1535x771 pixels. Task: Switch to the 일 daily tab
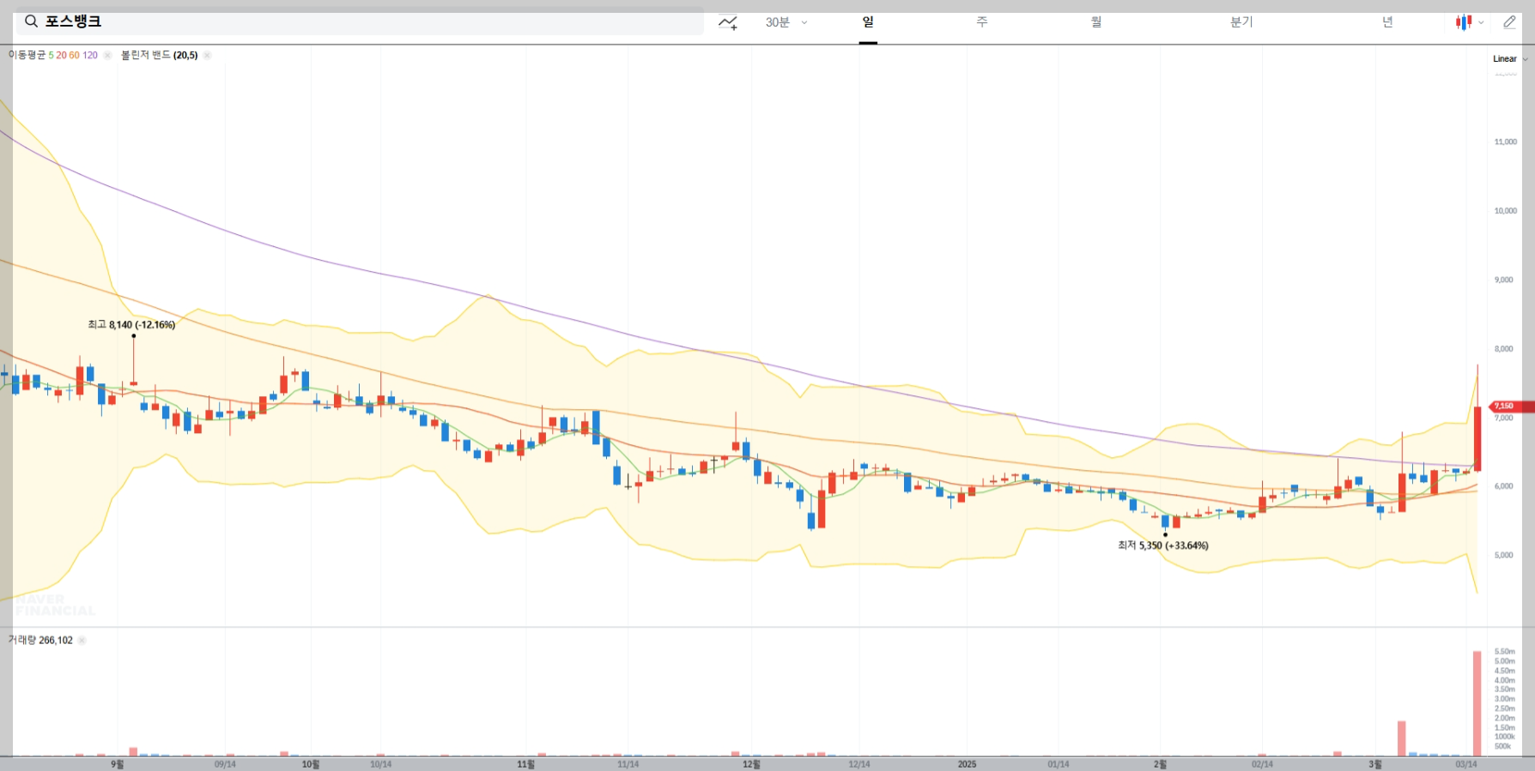868,22
